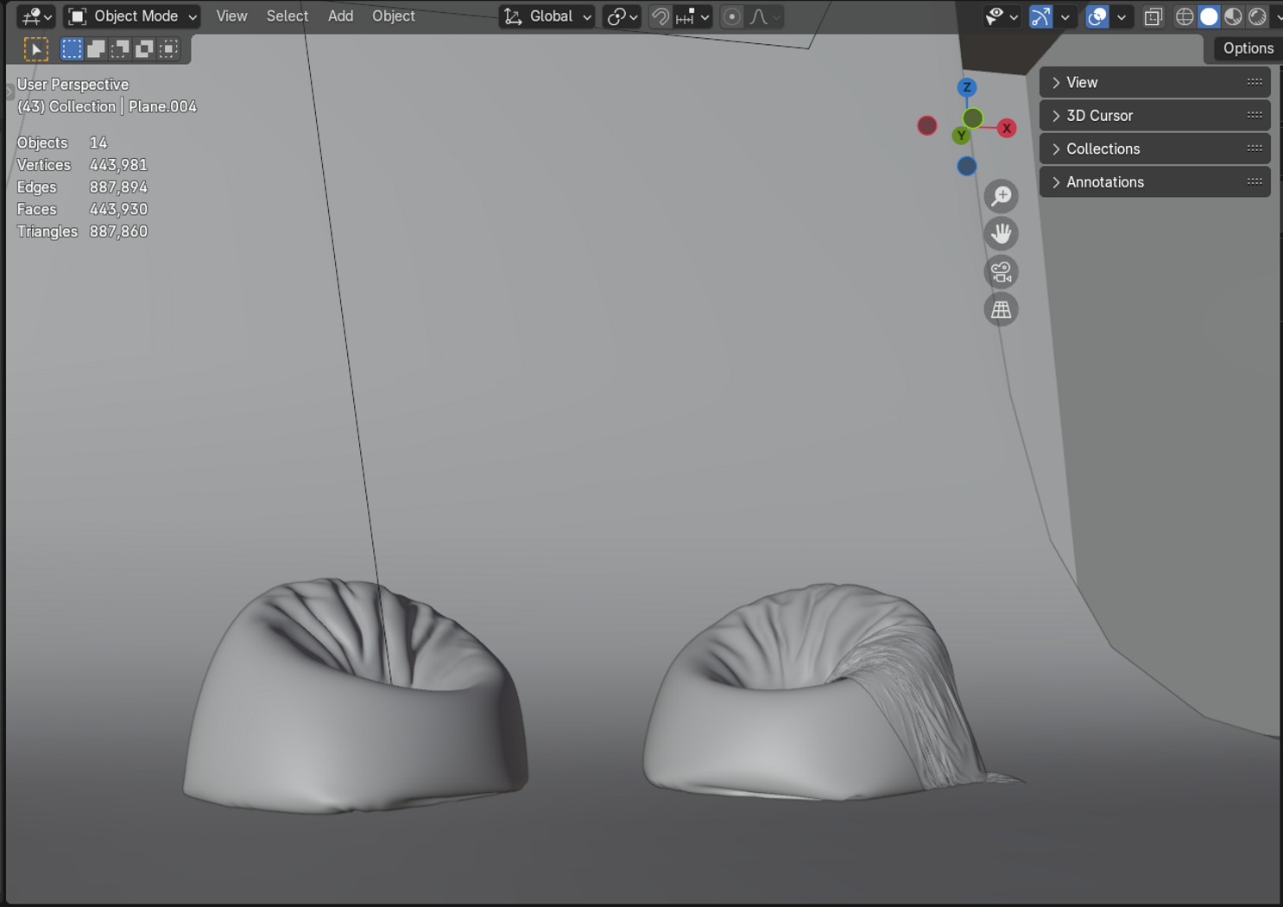This screenshot has height=907, width=1283.
Task: Toggle X-ray mode
Action: [1153, 16]
